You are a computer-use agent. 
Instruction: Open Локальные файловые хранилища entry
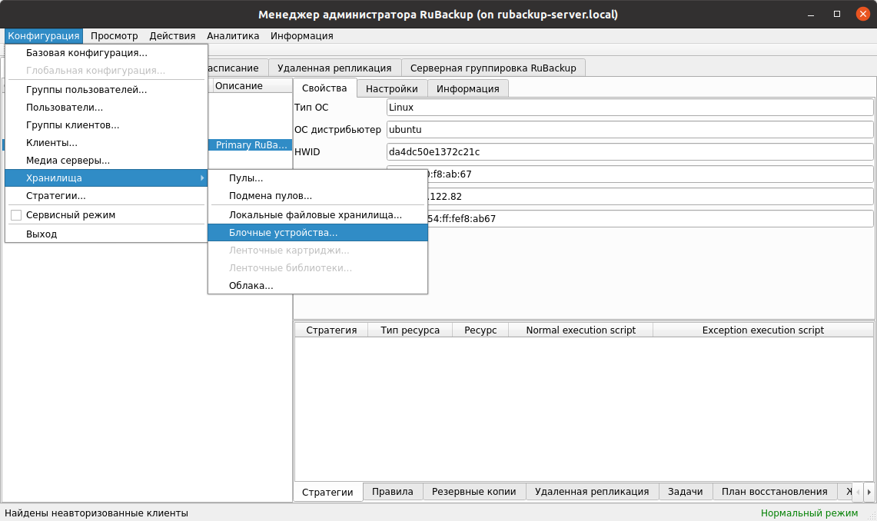(x=315, y=214)
